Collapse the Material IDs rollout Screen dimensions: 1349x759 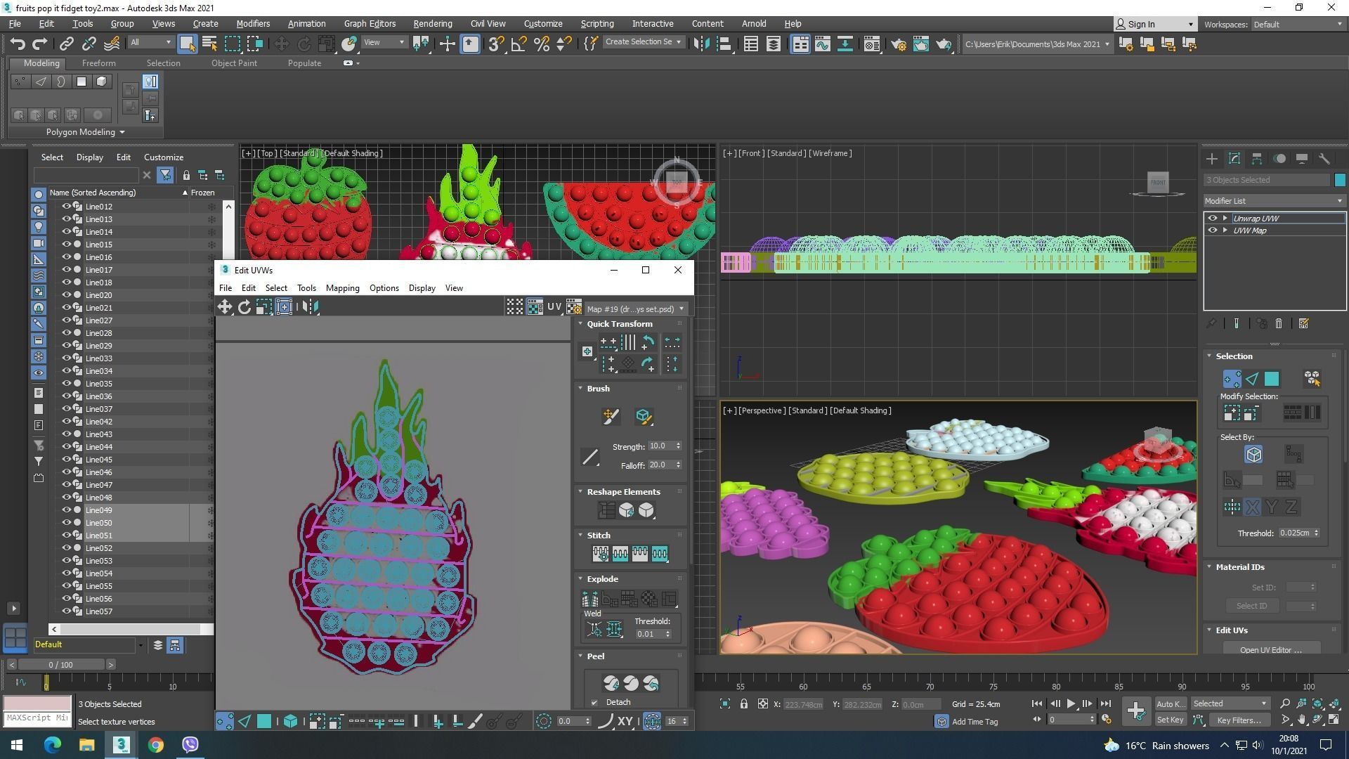1209,567
